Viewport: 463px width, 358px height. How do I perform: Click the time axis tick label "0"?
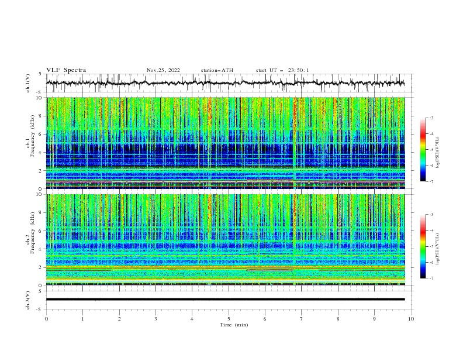point(46,319)
